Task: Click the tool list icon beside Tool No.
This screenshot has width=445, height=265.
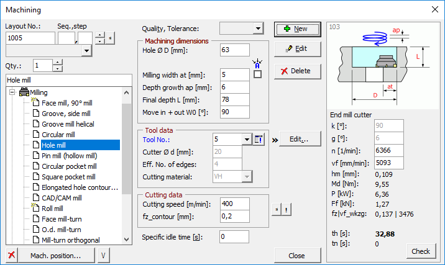Action: click(259, 139)
